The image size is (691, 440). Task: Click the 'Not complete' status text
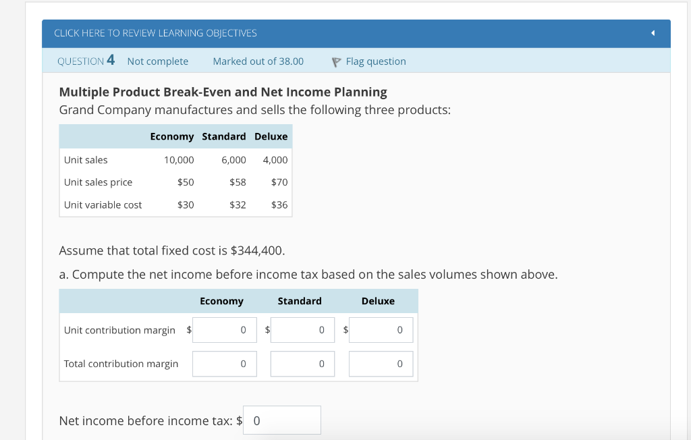[157, 61]
